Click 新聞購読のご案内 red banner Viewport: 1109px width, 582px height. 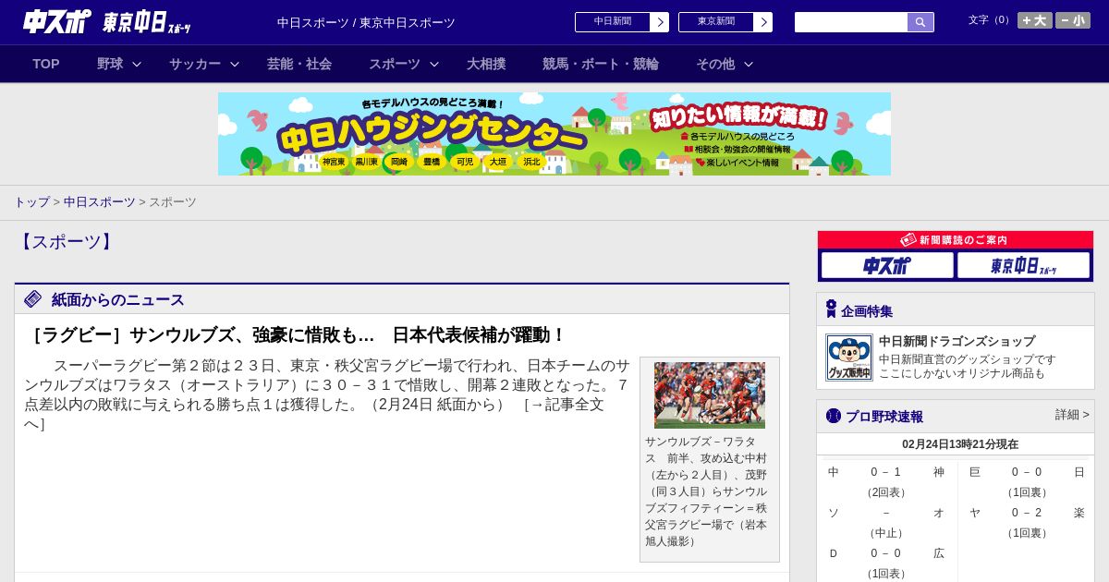pyautogui.click(x=956, y=240)
